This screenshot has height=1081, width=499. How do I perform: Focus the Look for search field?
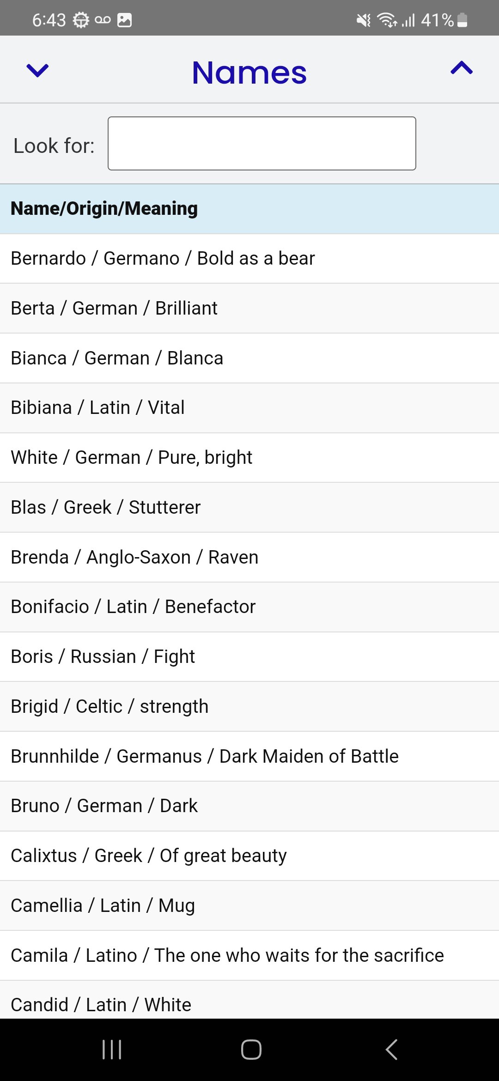[262, 144]
